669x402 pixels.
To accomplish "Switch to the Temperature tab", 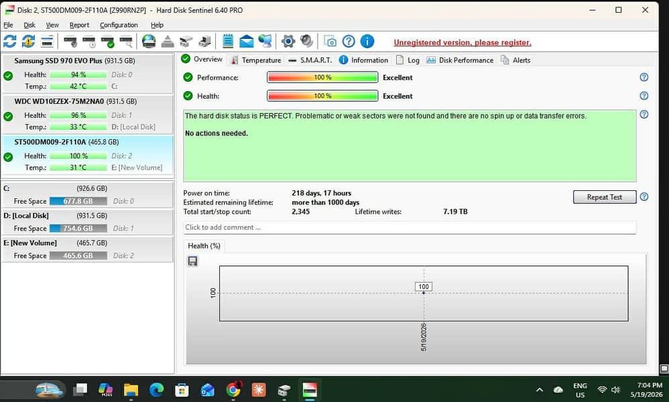I will pyautogui.click(x=255, y=60).
